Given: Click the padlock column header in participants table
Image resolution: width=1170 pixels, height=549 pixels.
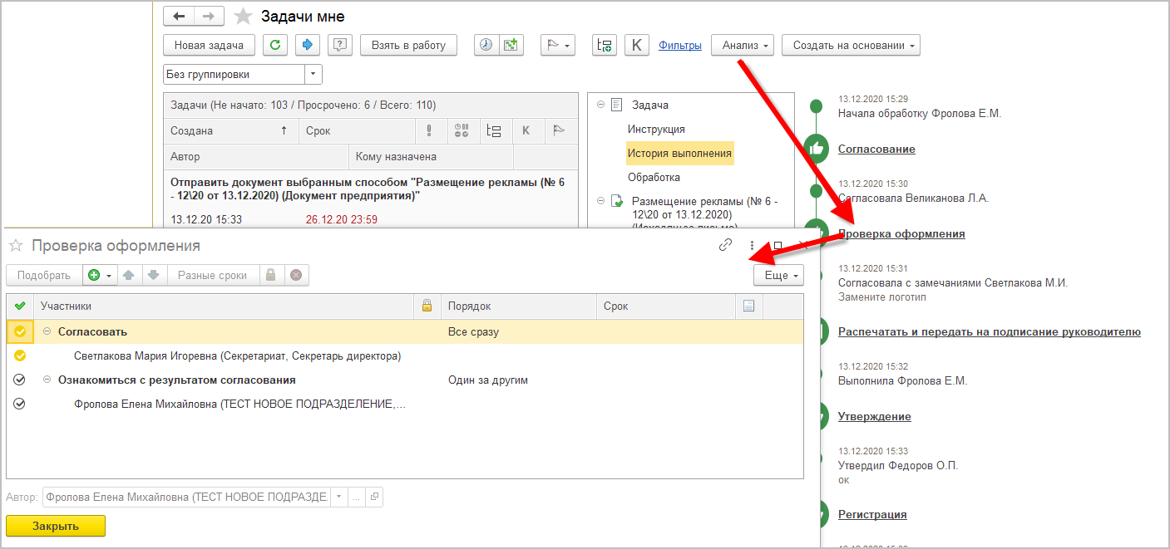Looking at the screenshot, I should point(427,306).
